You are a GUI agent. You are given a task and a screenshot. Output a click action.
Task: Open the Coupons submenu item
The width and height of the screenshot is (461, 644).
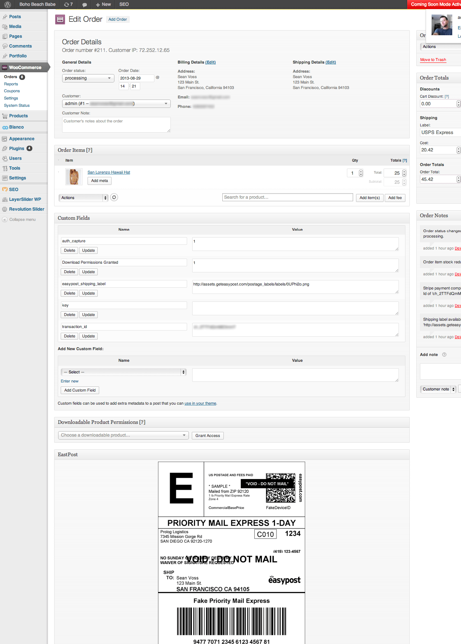click(x=12, y=91)
